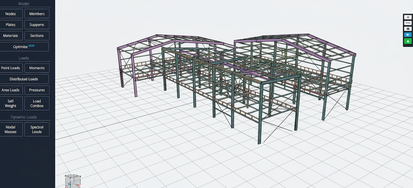Image resolution: width=413 pixels, height=188 pixels.
Task: Click the text-labeled button below the eye icon
Action: (x=408, y=23)
